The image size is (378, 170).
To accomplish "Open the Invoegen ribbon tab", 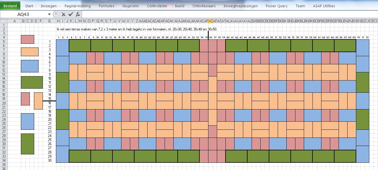I will [49, 6].
